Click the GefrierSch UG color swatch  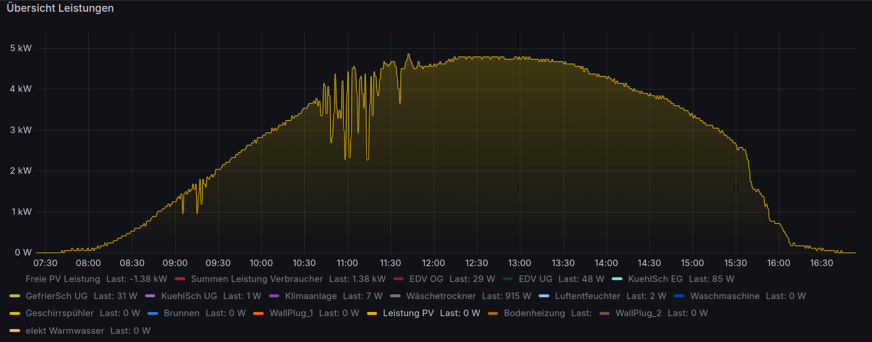[15, 296]
